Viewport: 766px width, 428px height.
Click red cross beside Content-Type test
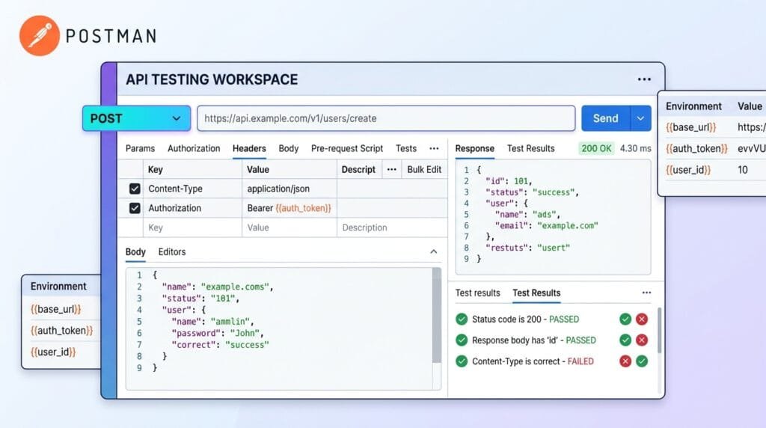pyautogui.click(x=625, y=361)
